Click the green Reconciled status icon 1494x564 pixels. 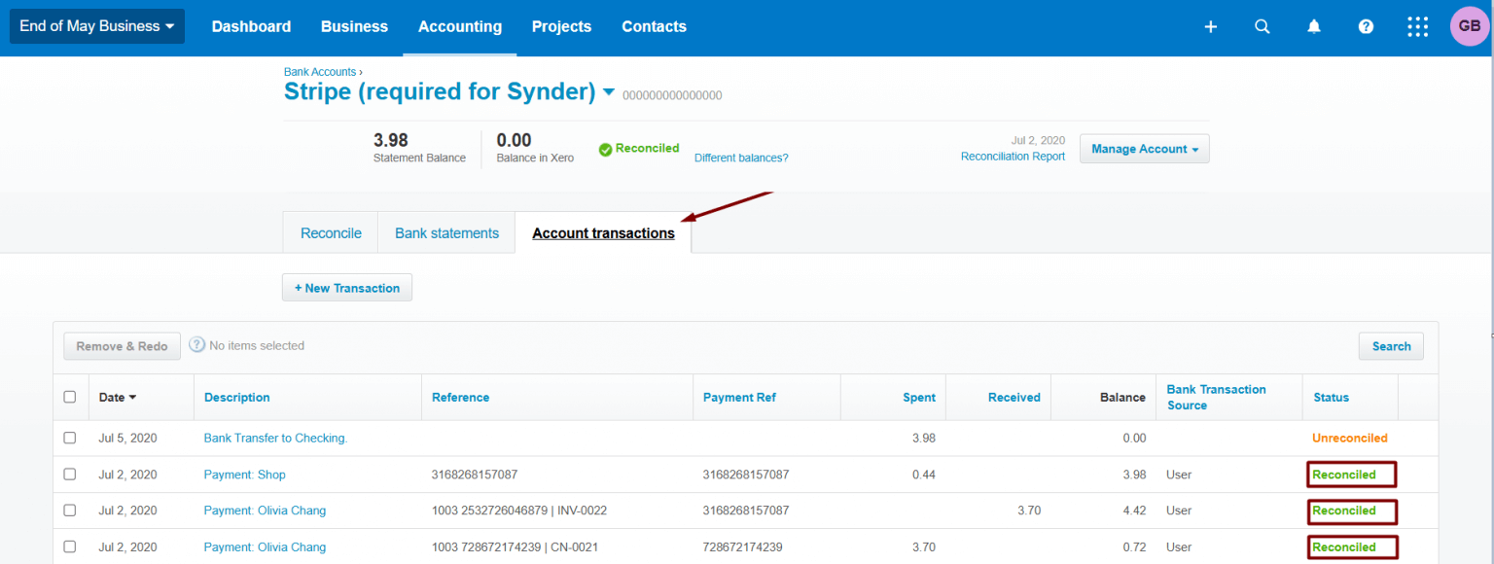click(x=605, y=148)
